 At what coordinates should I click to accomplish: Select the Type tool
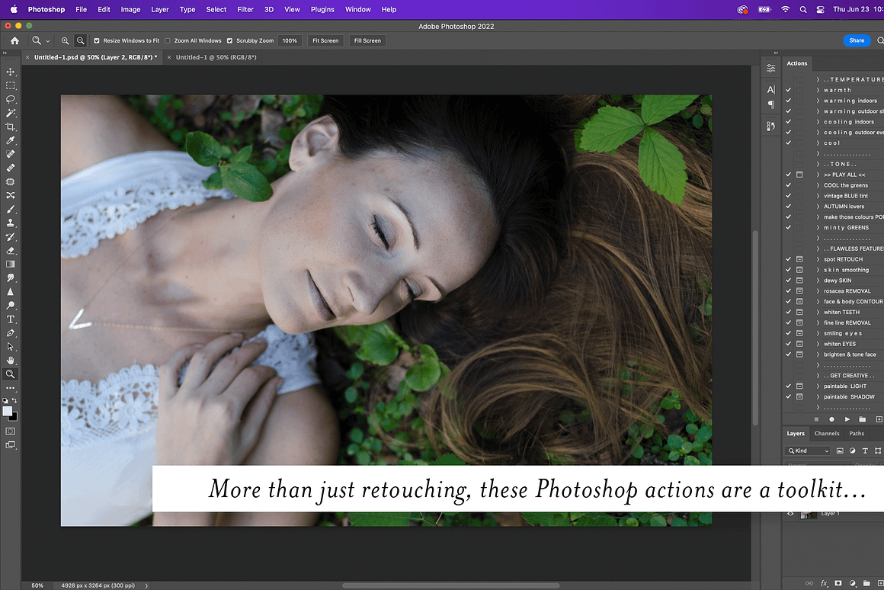11,319
